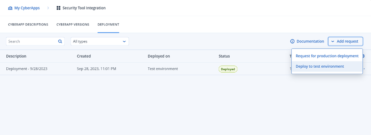Screen dimensions: 371x135
Task: Click the breadcrumb chevron separator
Action: [x=48, y=8]
